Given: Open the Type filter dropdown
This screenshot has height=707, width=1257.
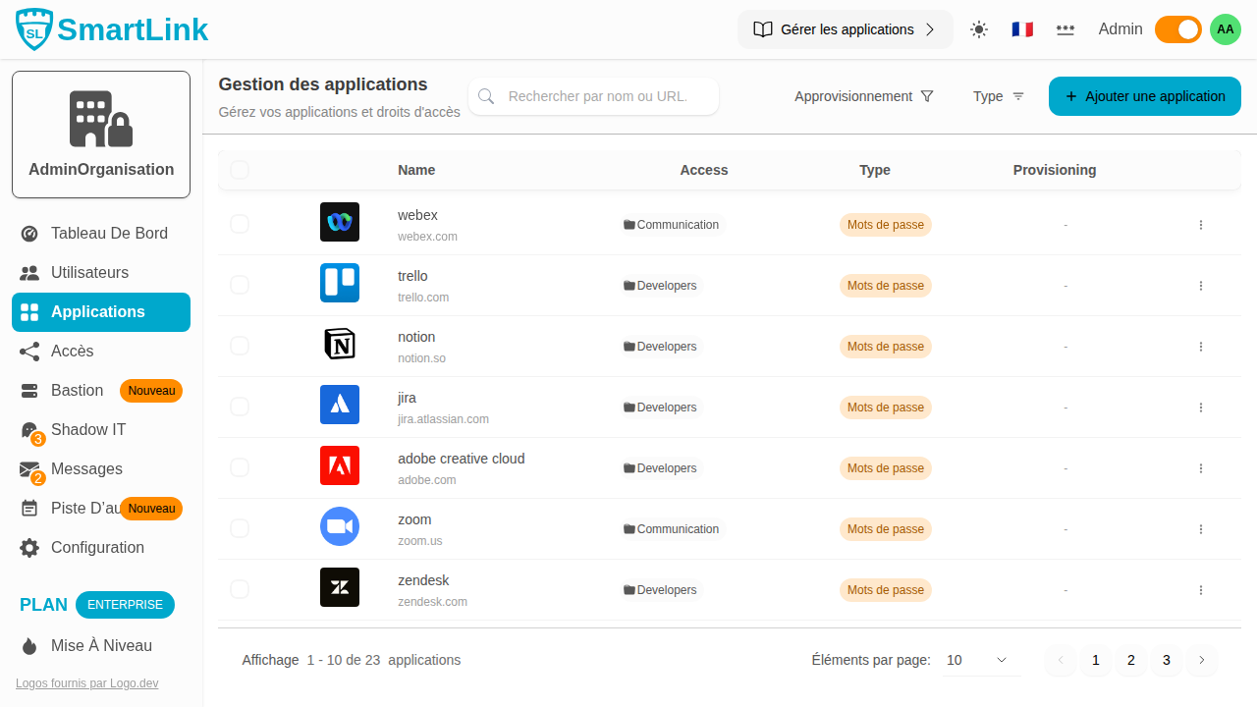Looking at the screenshot, I should pos(998,96).
